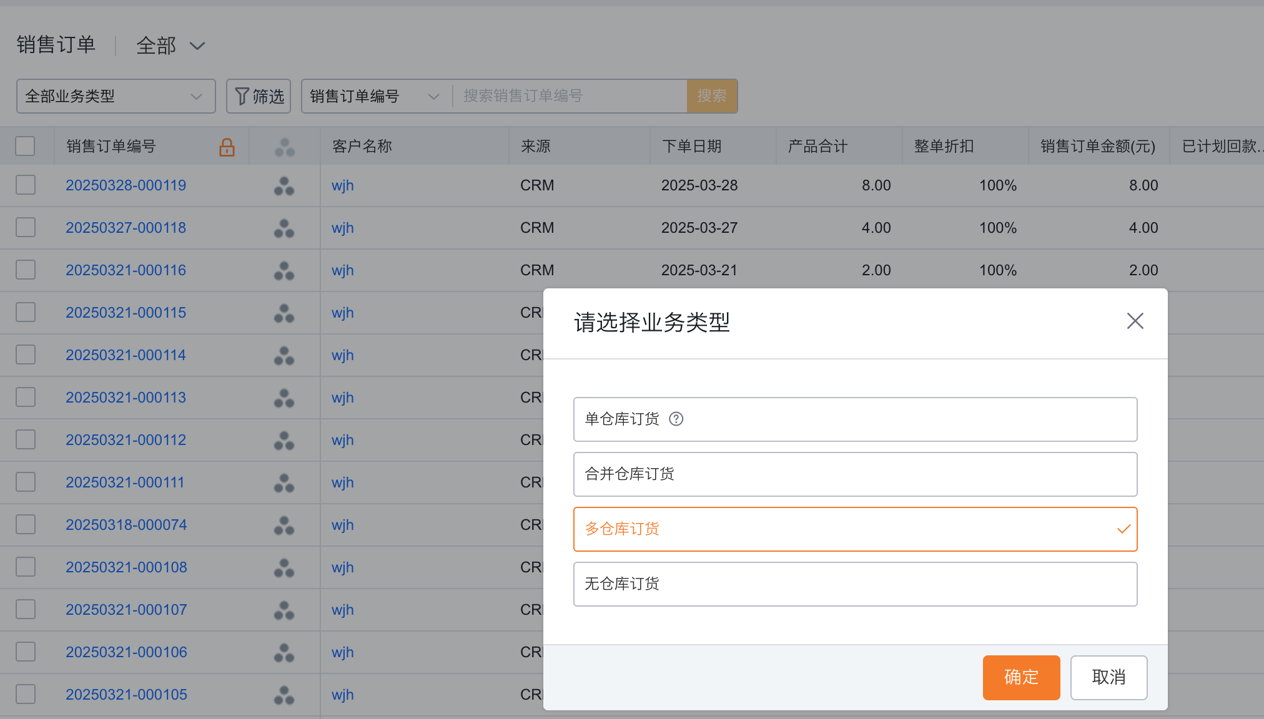Click the 搜索 button

pyautogui.click(x=712, y=96)
